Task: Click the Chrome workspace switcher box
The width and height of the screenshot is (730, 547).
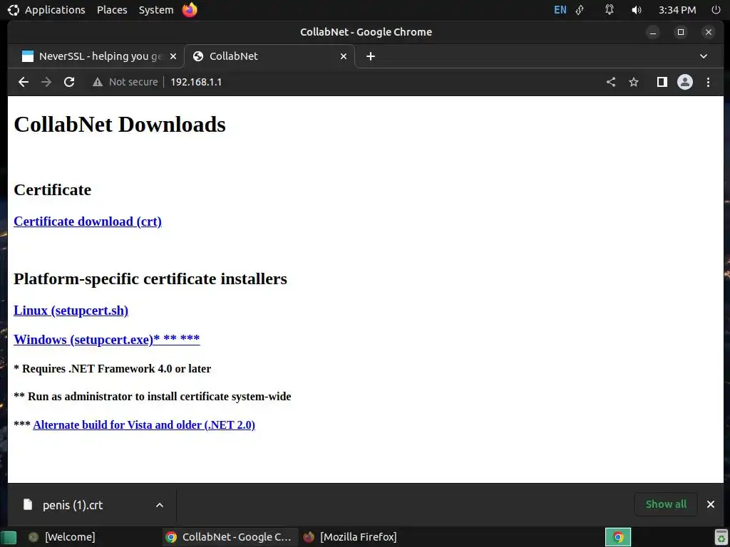Action: click(618, 537)
